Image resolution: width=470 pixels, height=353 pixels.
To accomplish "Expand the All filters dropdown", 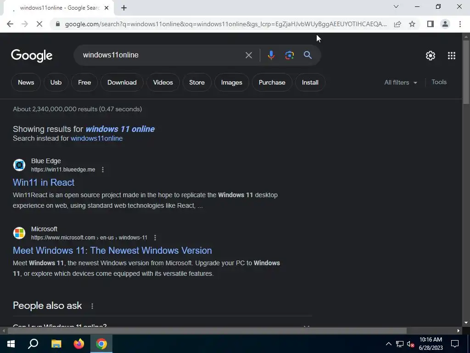I will (x=401, y=82).
